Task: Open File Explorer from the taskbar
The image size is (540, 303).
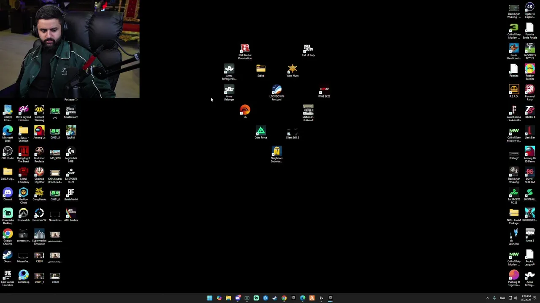Action: pyautogui.click(x=228, y=298)
